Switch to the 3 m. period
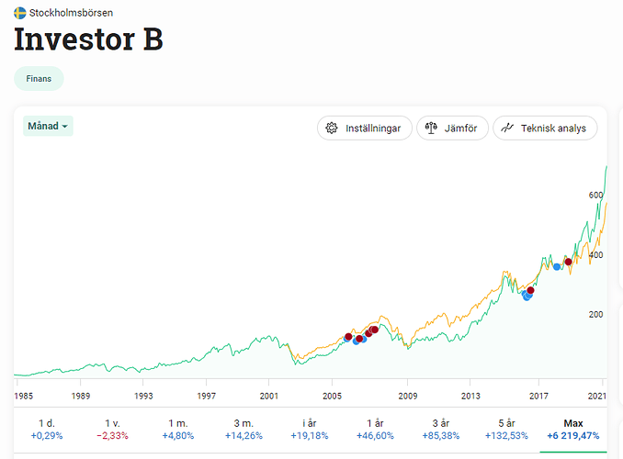The width and height of the screenshot is (623, 459). (244, 429)
